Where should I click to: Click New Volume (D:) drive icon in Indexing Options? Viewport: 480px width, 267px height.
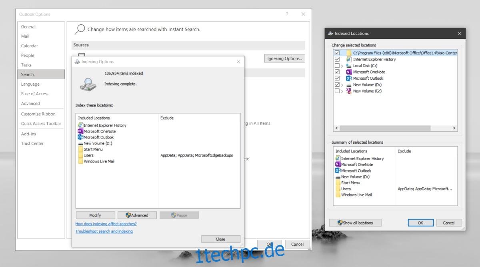pyautogui.click(x=80, y=143)
